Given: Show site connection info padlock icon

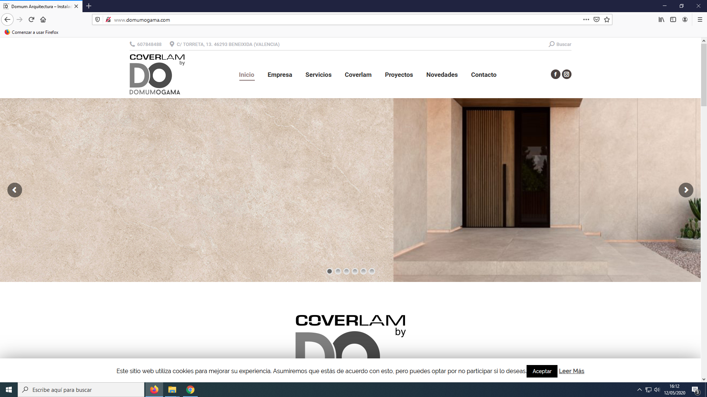Looking at the screenshot, I should (108, 19).
